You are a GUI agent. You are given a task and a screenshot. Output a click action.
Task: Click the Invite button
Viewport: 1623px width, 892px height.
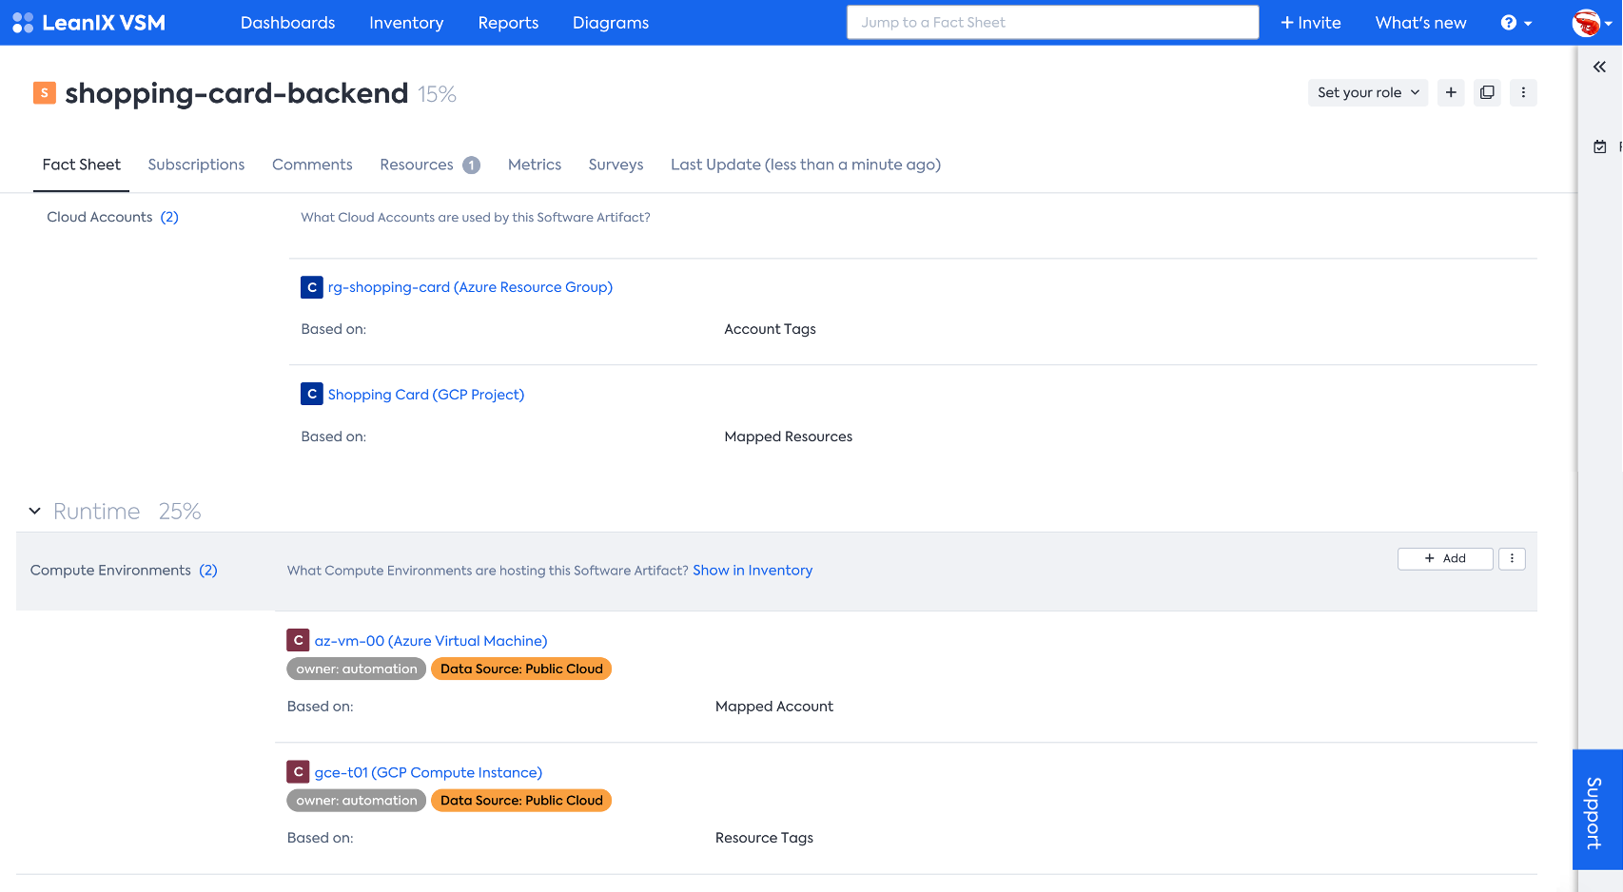pyautogui.click(x=1310, y=23)
